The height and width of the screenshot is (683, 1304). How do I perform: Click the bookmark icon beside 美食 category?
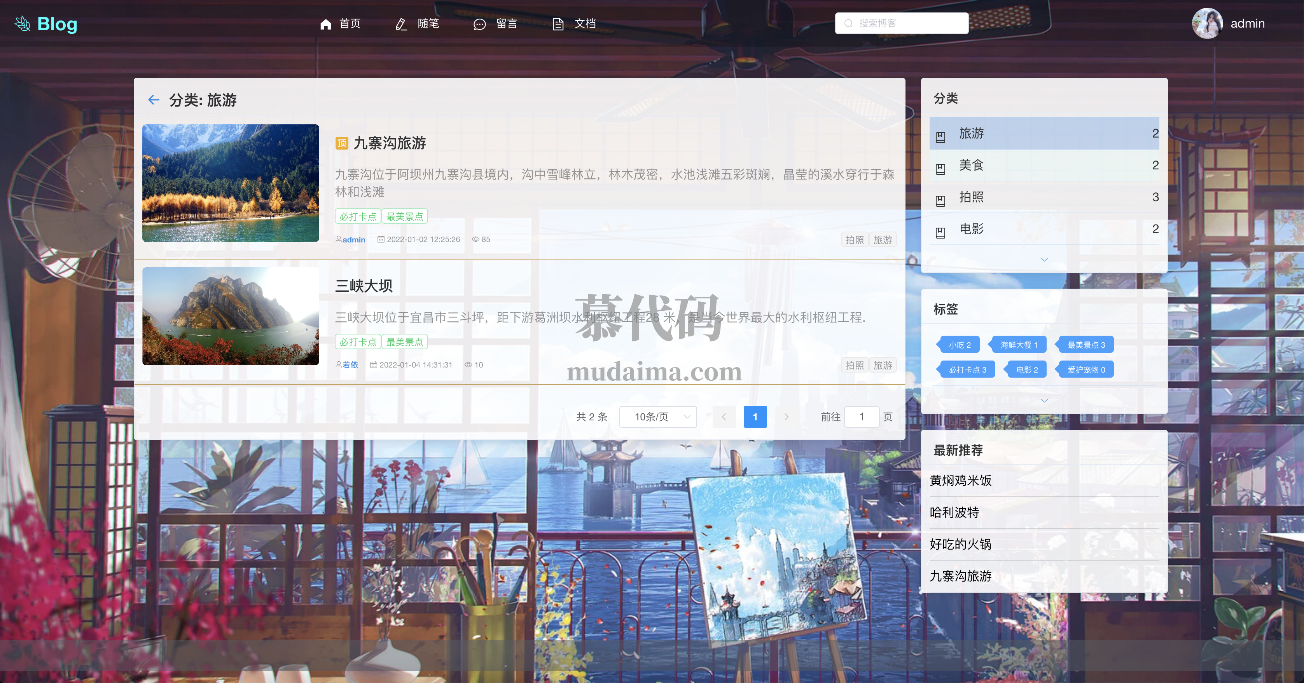click(x=940, y=169)
